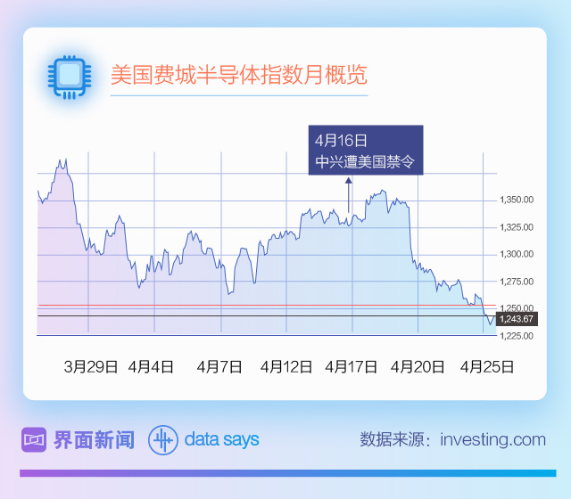This screenshot has width=571, height=499.
Task: Click the purple-blue gradient bar at bottom
Action: (287, 473)
